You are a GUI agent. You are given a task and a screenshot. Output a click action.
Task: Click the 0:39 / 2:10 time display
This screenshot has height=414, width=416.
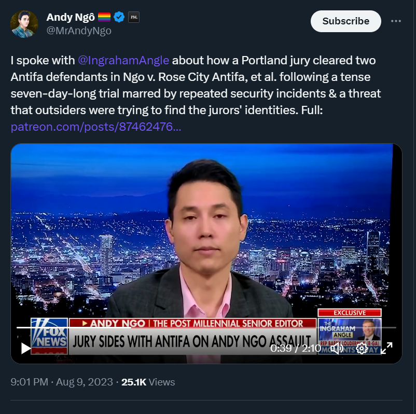click(x=296, y=348)
